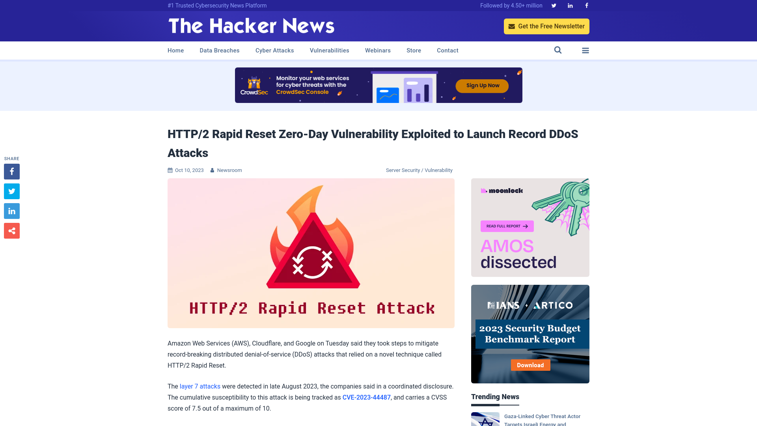Click the Get the Free Newsletter button
Viewport: 757px width, 426px height.
[546, 26]
